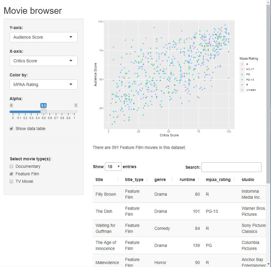Open the Color by MPAA Rating dropdown
The width and height of the screenshot is (271, 267).
(44, 85)
